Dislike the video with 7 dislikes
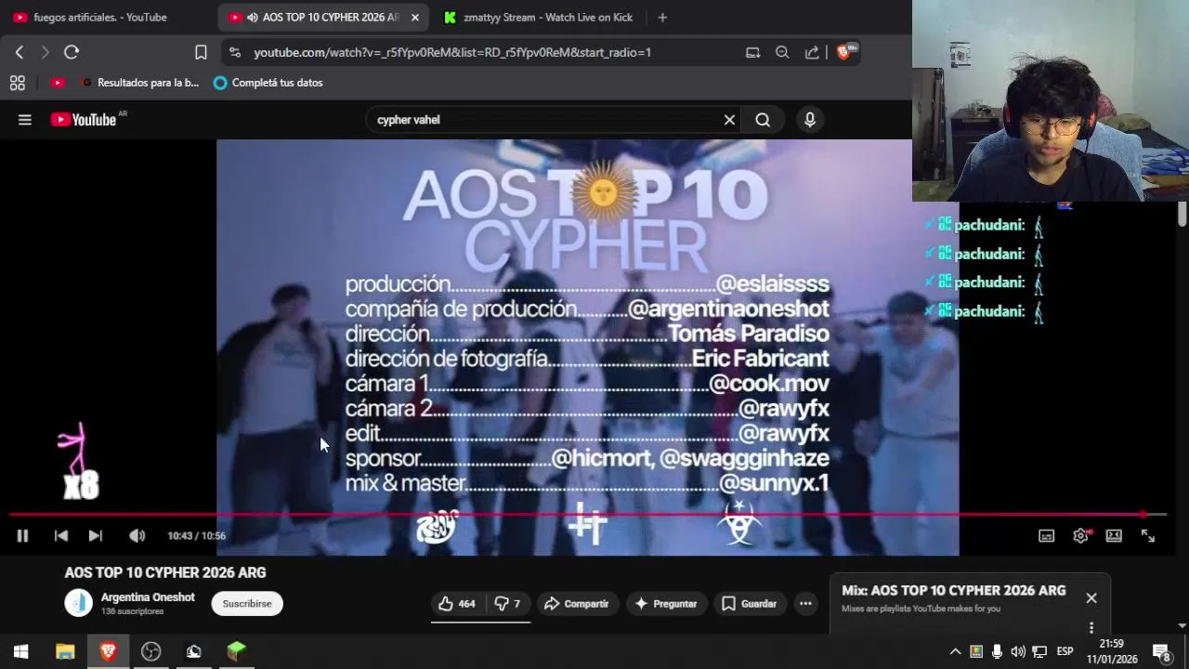 (507, 604)
